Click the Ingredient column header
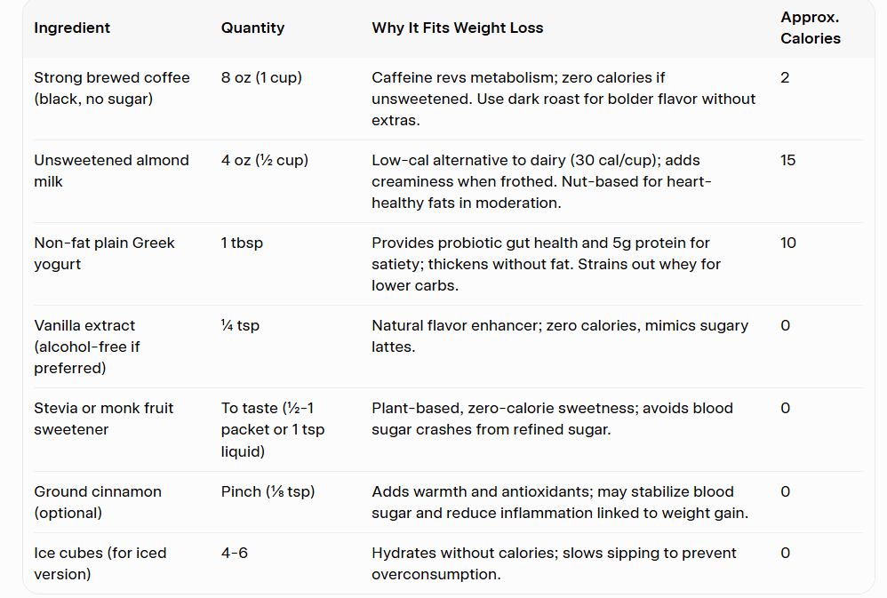The width and height of the screenshot is (887, 598). tap(72, 28)
